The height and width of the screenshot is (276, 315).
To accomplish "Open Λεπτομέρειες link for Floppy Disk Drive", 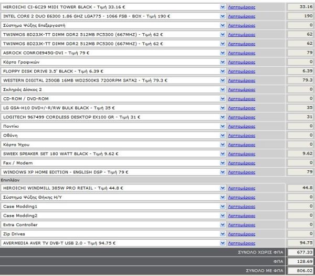I will click(241, 71).
